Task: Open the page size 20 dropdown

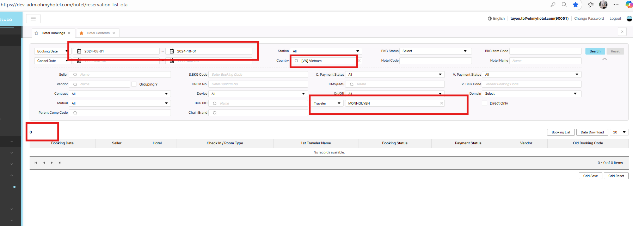Action: tap(619, 132)
